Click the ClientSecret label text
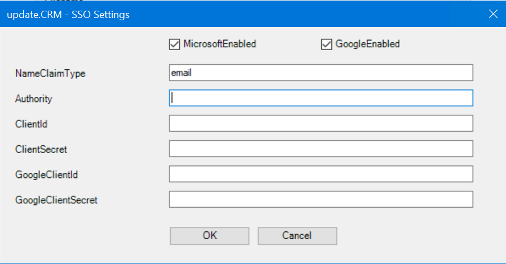 pos(41,150)
